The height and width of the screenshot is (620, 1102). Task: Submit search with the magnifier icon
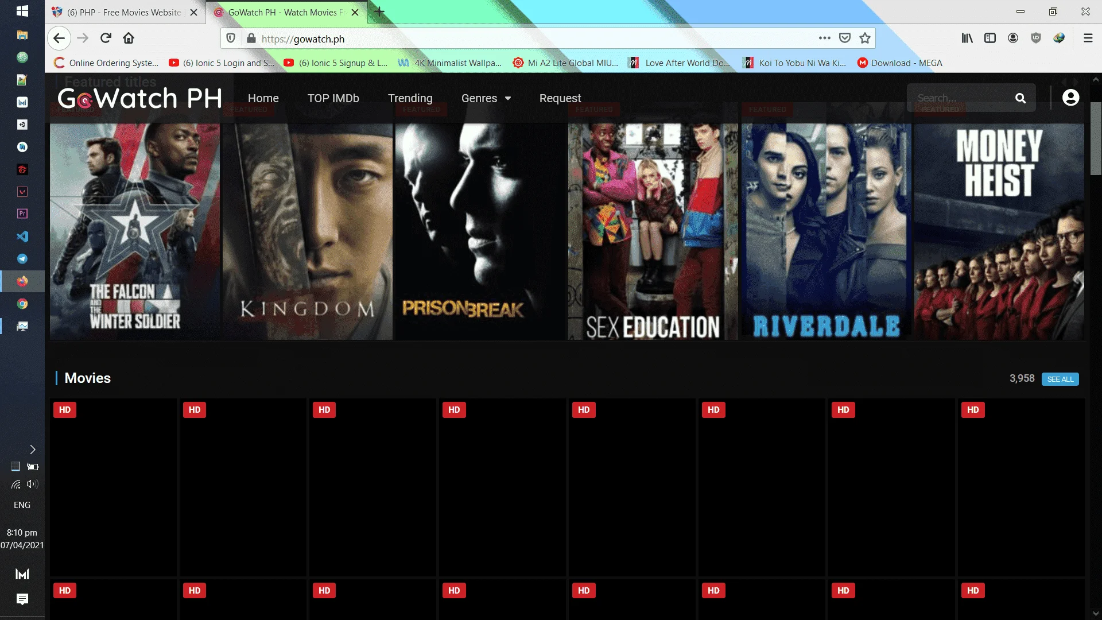(1020, 98)
